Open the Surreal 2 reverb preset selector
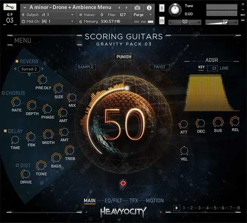Viewport: 247px width, 223px height. [x=29, y=69]
